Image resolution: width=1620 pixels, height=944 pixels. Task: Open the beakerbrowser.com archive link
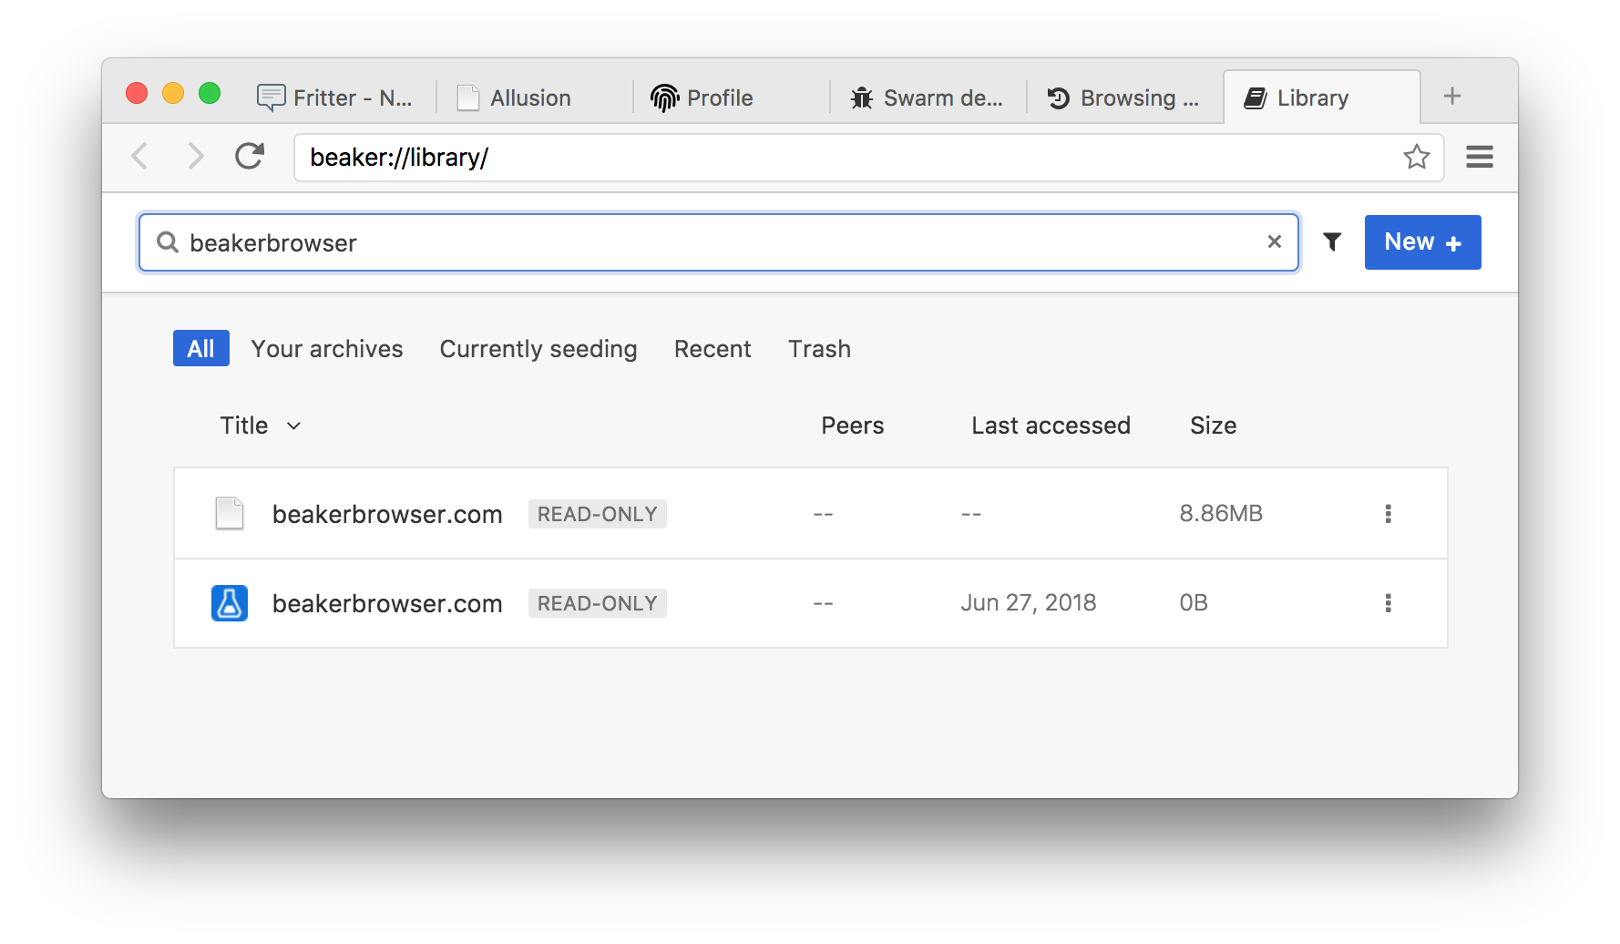point(387,513)
